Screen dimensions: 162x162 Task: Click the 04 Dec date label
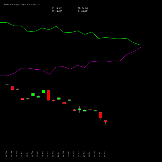tap(105, 154)
